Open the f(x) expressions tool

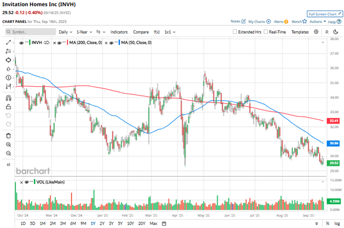pyautogui.click(x=157, y=32)
